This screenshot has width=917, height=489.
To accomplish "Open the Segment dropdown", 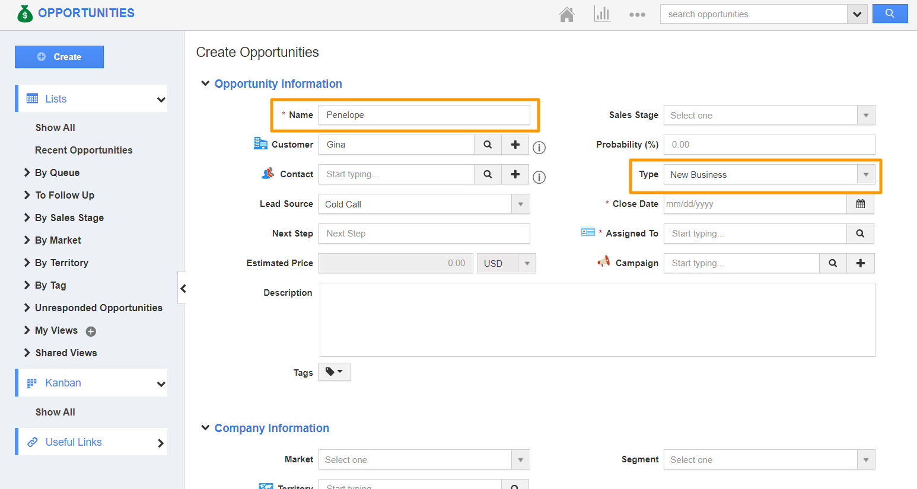I will click(769, 459).
